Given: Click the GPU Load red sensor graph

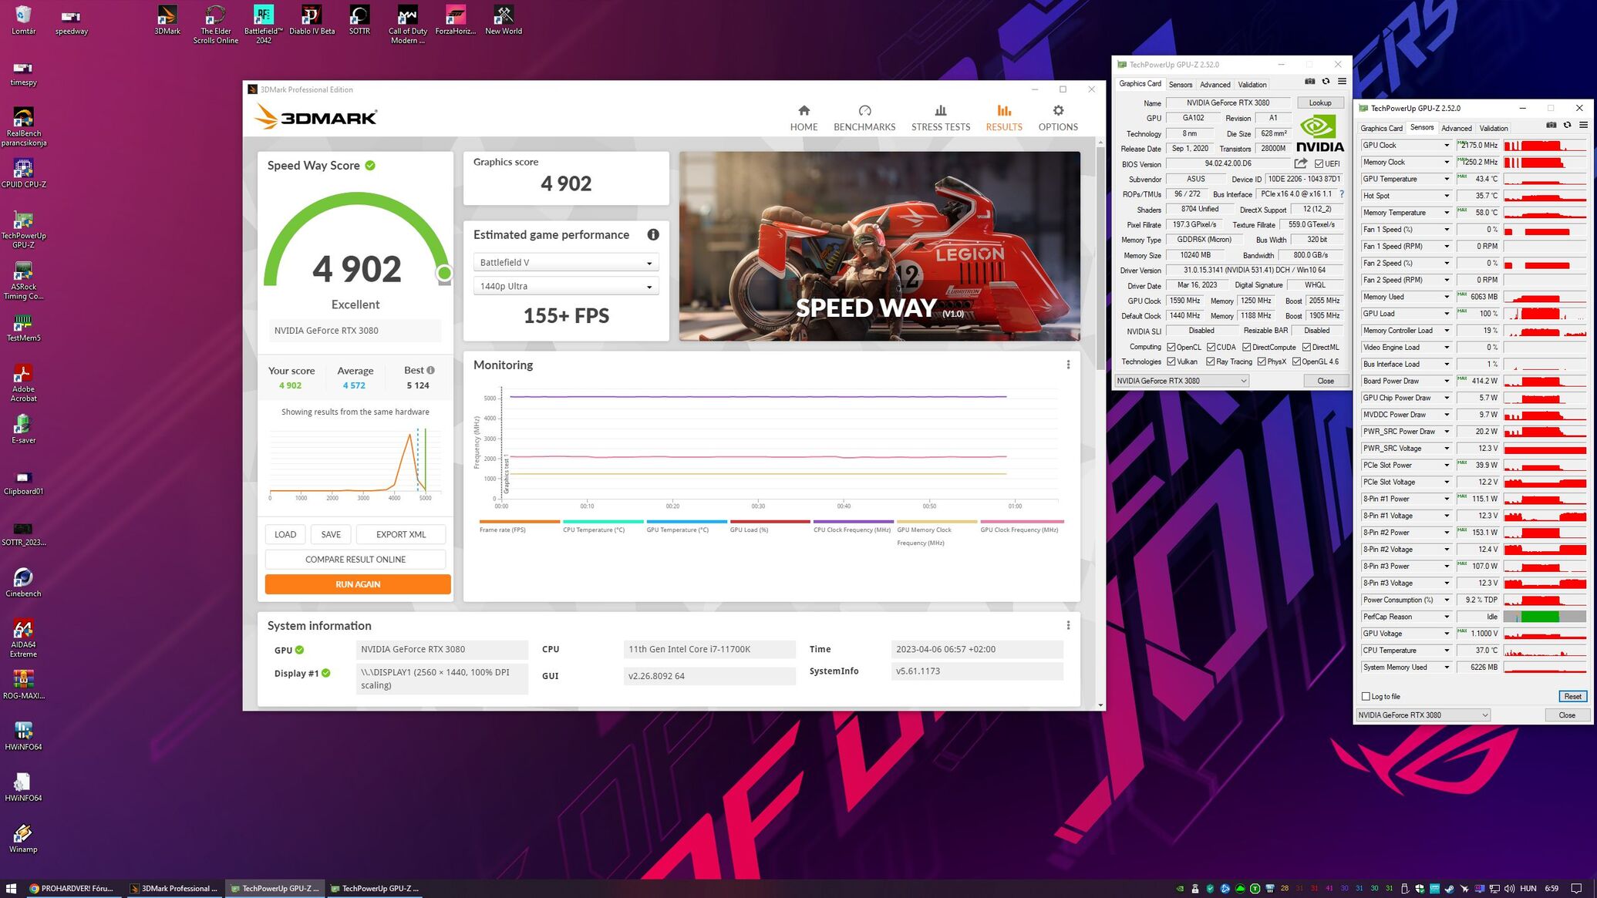Looking at the screenshot, I should [1545, 314].
